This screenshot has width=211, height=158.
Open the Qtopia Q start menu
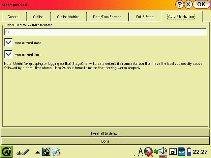[6, 152]
